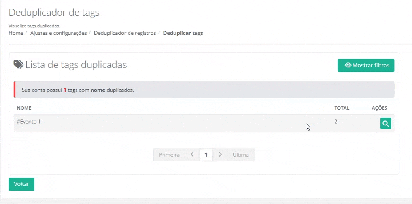Click the duplicated tags alert message

tap(78, 90)
